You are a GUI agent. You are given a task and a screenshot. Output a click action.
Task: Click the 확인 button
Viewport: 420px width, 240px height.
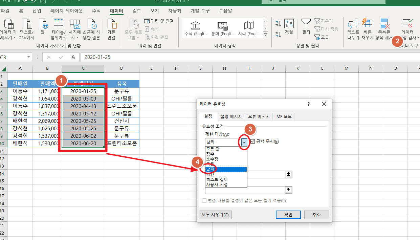288,215
